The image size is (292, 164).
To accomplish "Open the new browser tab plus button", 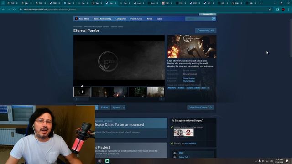I will [261, 3].
